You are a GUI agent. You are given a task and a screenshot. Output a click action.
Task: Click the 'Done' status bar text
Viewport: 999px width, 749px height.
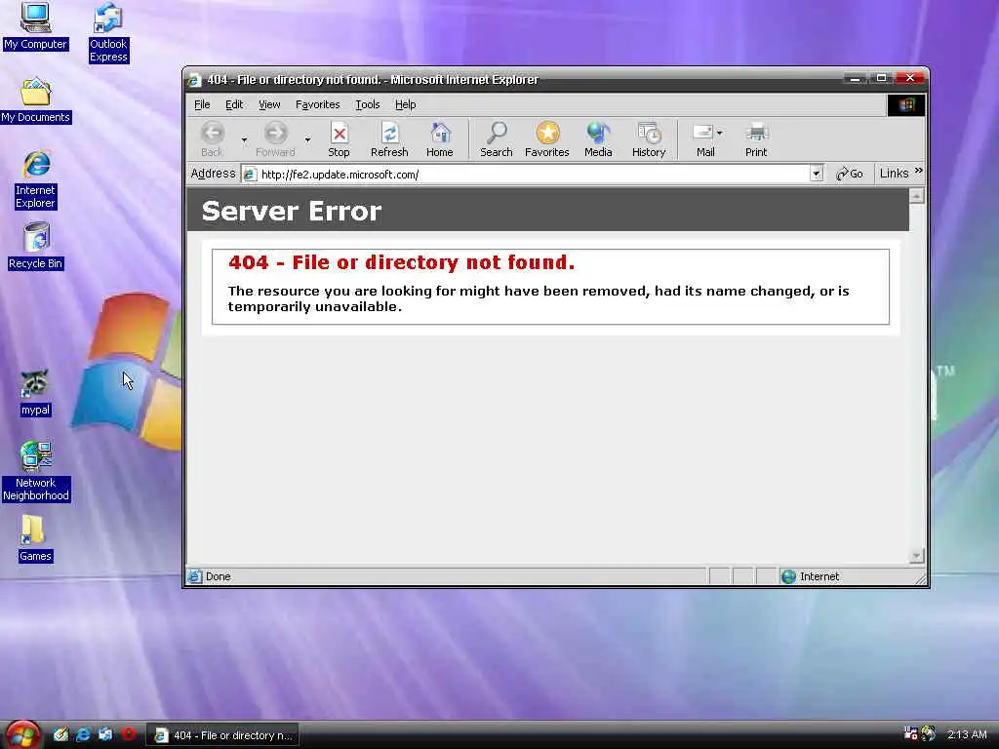click(218, 576)
